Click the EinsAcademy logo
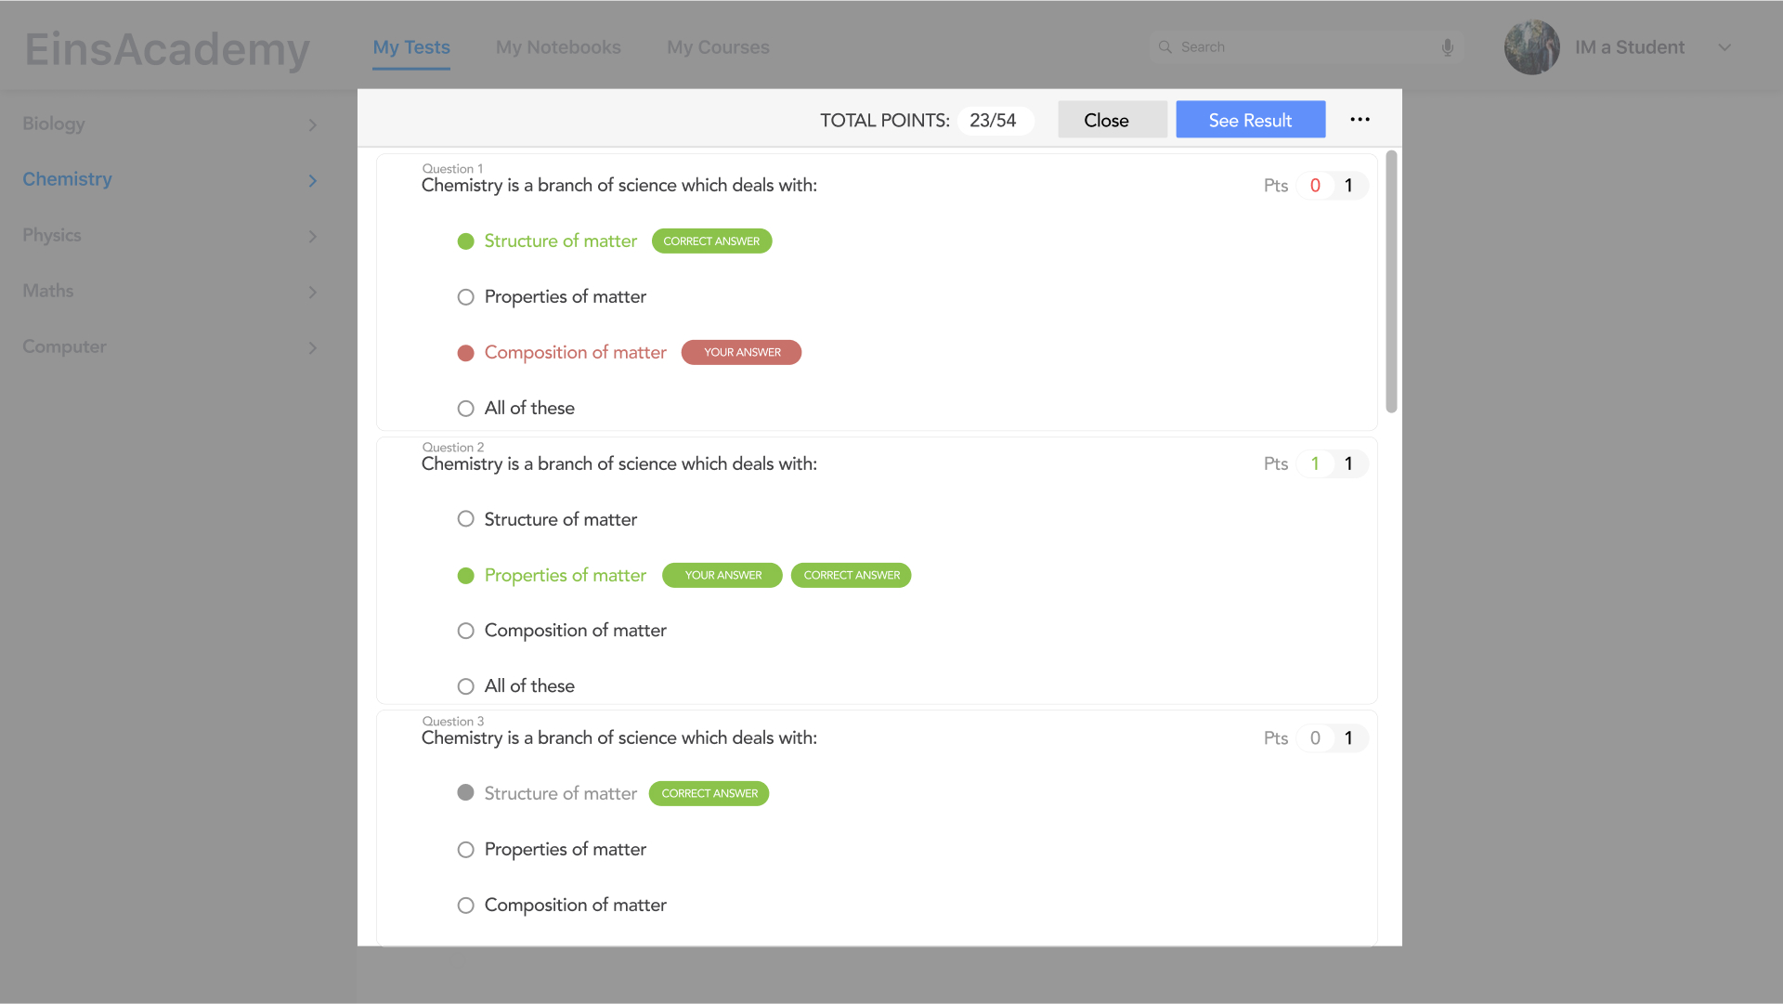The width and height of the screenshot is (1783, 1004). (x=167, y=49)
